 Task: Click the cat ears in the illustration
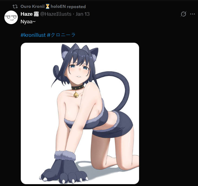coord(80,51)
